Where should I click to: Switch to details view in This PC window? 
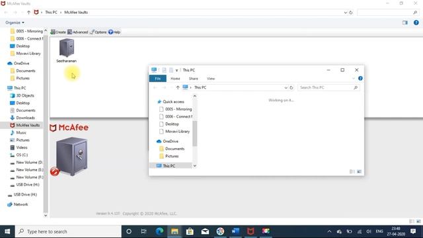click(x=352, y=172)
